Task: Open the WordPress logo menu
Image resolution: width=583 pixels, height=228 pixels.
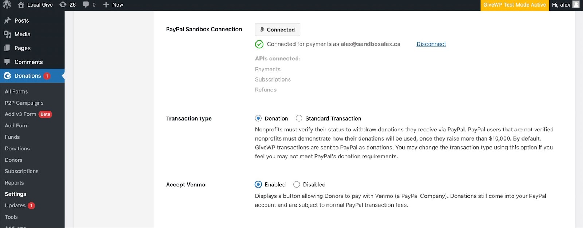Action: coord(7,5)
